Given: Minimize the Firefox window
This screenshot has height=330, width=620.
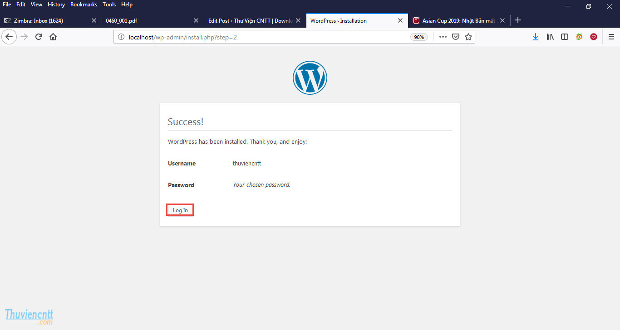Looking at the screenshot, I should (567, 6).
